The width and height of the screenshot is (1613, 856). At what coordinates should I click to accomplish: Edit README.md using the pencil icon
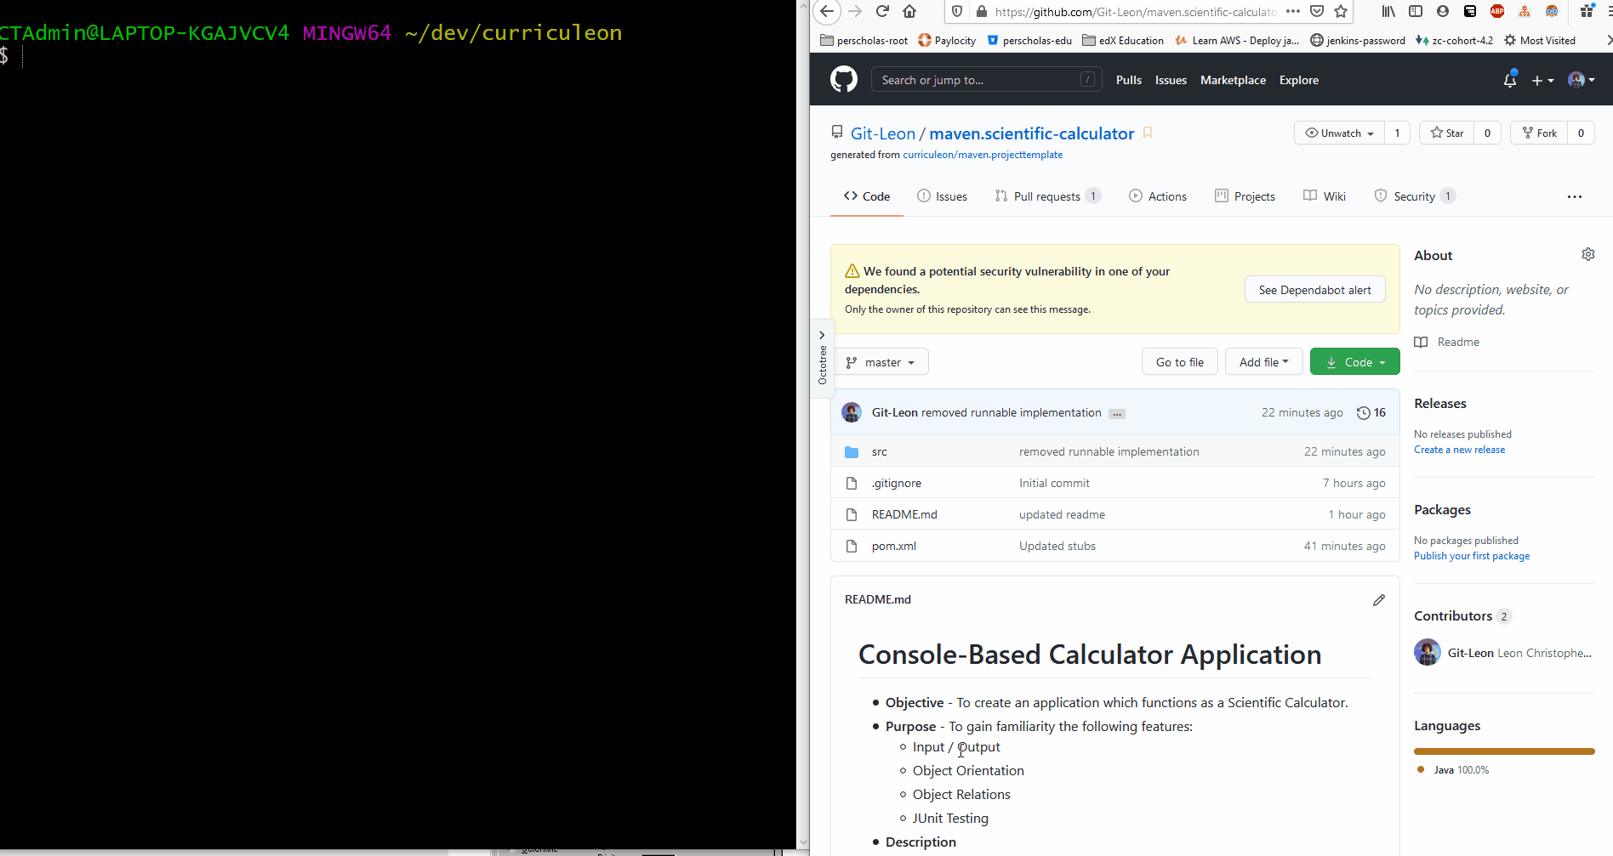pyautogui.click(x=1379, y=599)
